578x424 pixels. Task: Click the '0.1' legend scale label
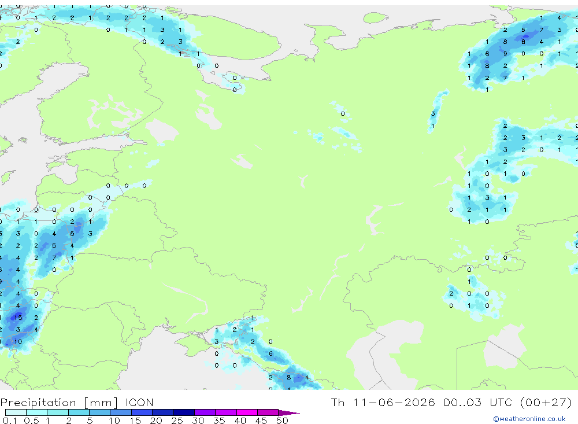point(10,421)
